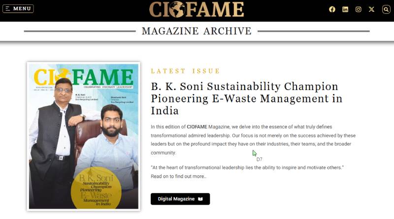Click the book icon on Digital Magazine button

pyautogui.click(x=200, y=199)
